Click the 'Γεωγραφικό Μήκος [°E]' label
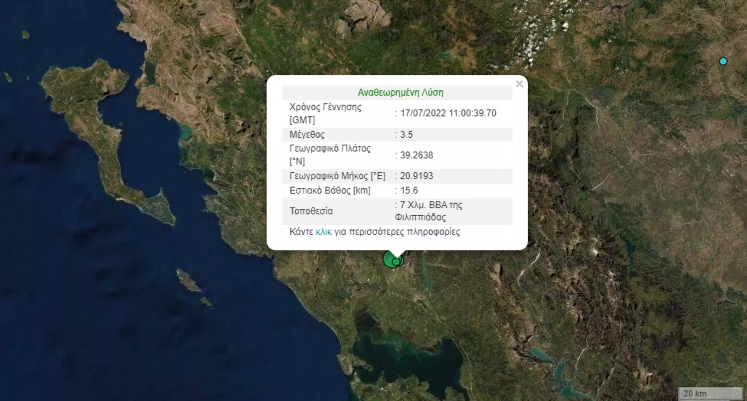747x401 pixels. point(337,176)
